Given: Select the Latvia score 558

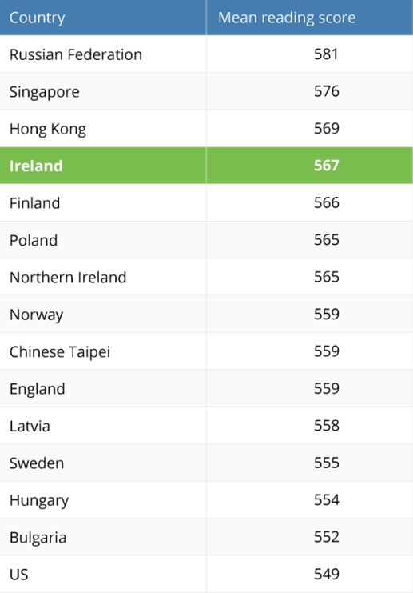Looking at the screenshot, I should click(x=310, y=426).
